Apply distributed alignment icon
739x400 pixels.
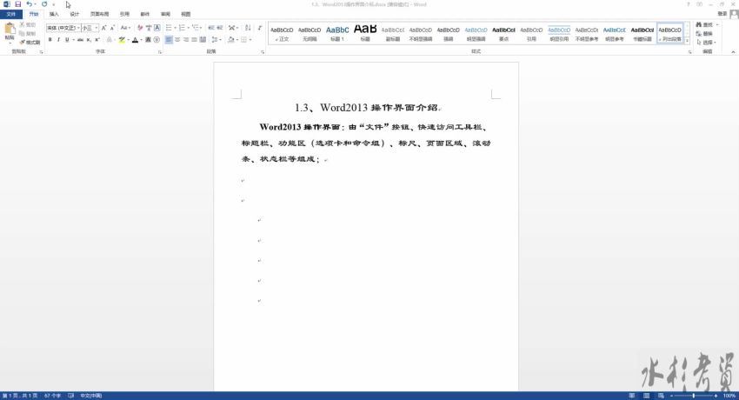click(203, 40)
